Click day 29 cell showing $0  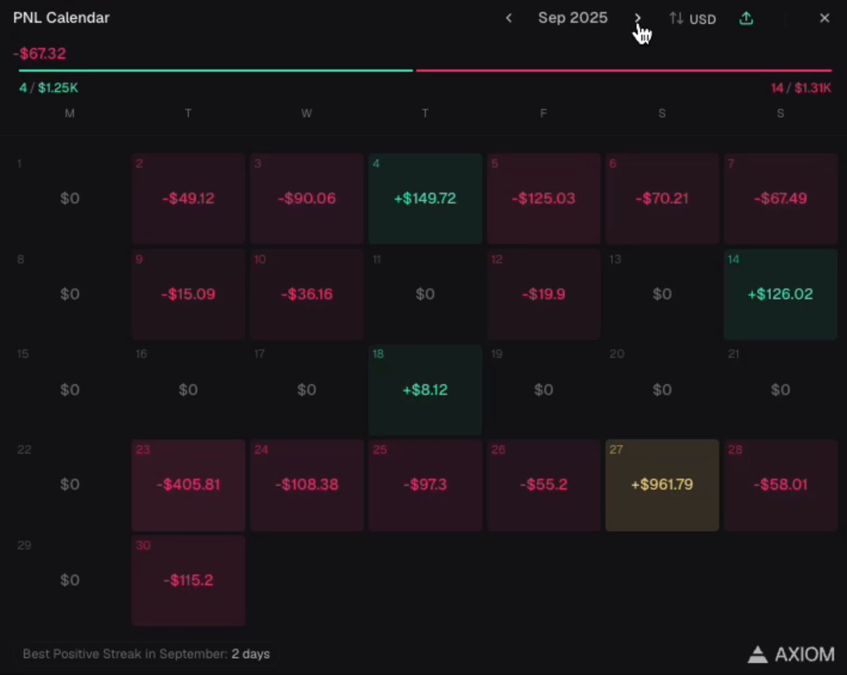pos(70,580)
